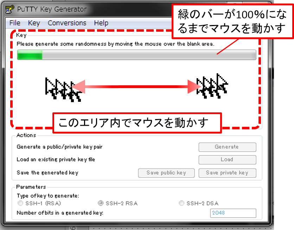Click the "Load an existing private key file" label
Screen dimensions: 294x230
[x=56, y=160]
